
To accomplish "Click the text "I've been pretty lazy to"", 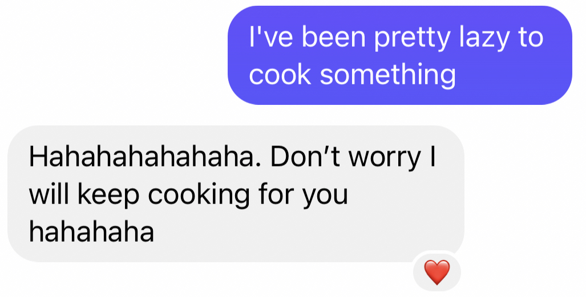I will (396, 38).
